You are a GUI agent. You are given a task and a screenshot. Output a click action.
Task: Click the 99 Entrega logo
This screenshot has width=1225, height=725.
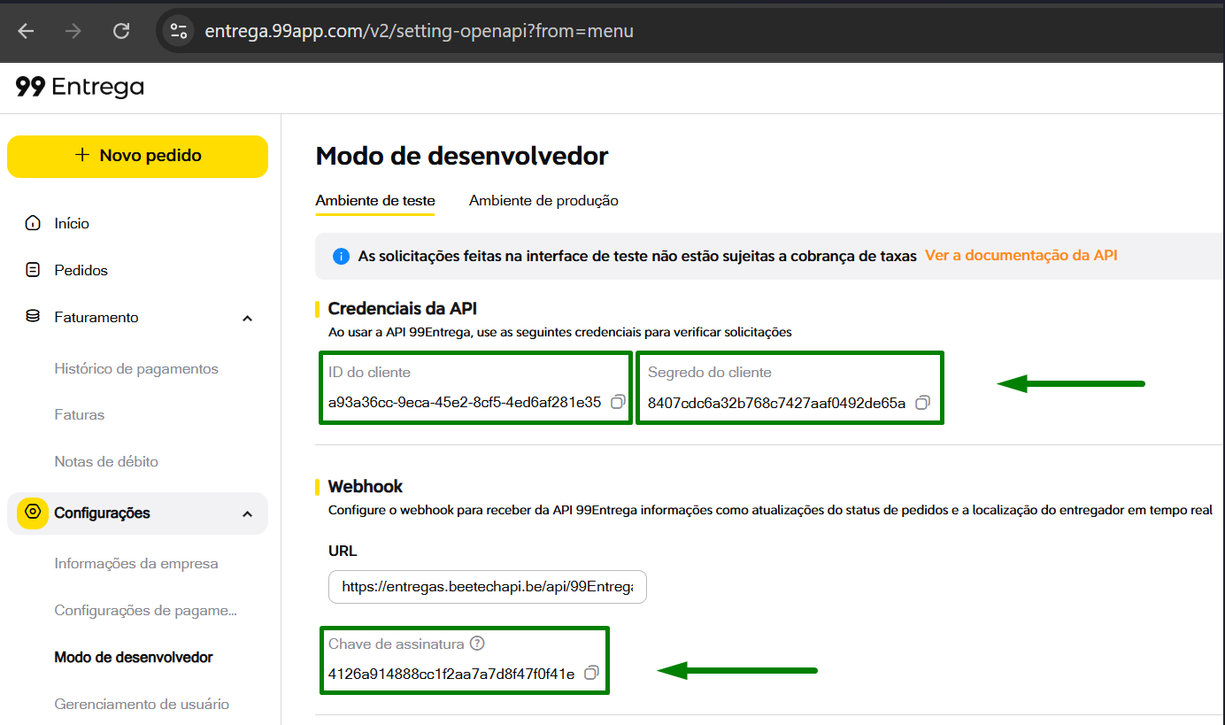click(80, 87)
